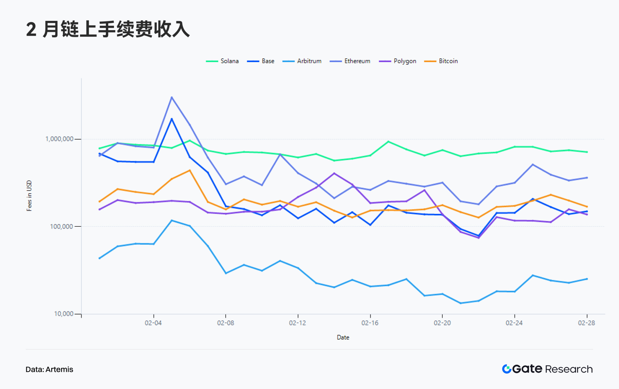Click the Gate Research brand text
Image resolution: width=619 pixels, height=389 pixels.
tap(553, 369)
